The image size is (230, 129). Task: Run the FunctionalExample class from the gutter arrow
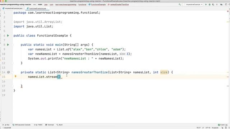pos(8,35)
